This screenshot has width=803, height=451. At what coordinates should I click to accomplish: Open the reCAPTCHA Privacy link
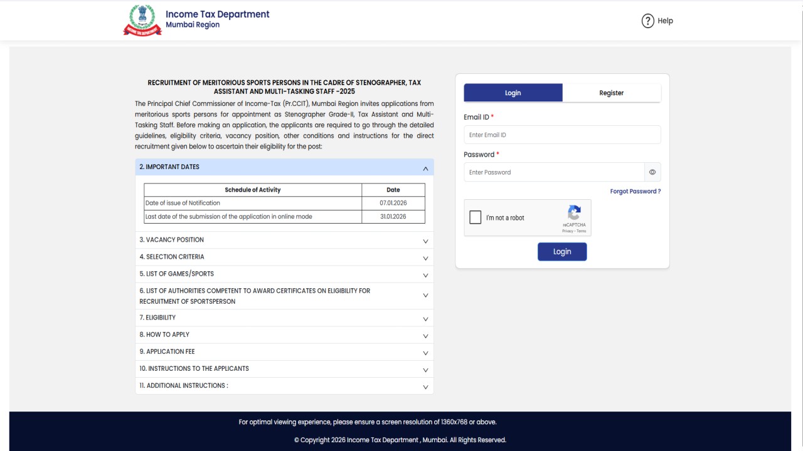pyautogui.click(x=567, y=231)
